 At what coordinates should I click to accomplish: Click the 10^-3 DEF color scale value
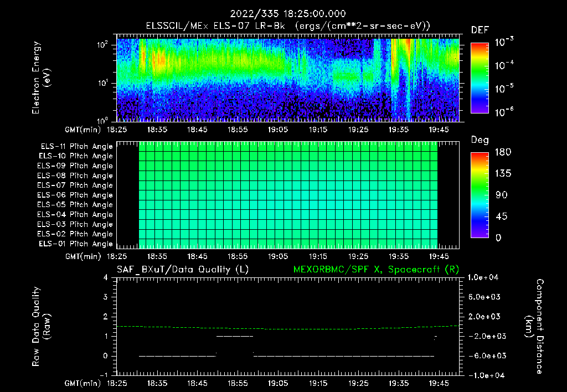coord(504,42)
